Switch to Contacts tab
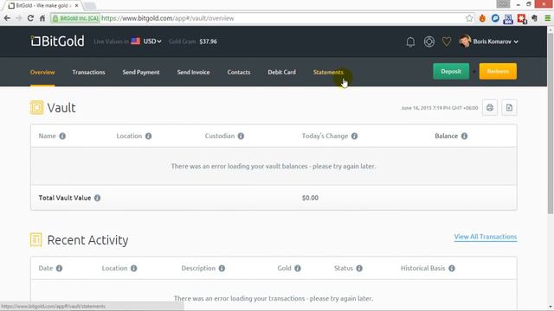Screen dimensions: 554x311 point(239,73)
